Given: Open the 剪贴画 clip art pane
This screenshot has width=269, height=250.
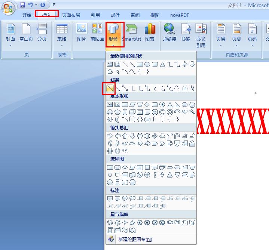Looking at the screenshot, I should pyautogui.click(x=97, y=33).
